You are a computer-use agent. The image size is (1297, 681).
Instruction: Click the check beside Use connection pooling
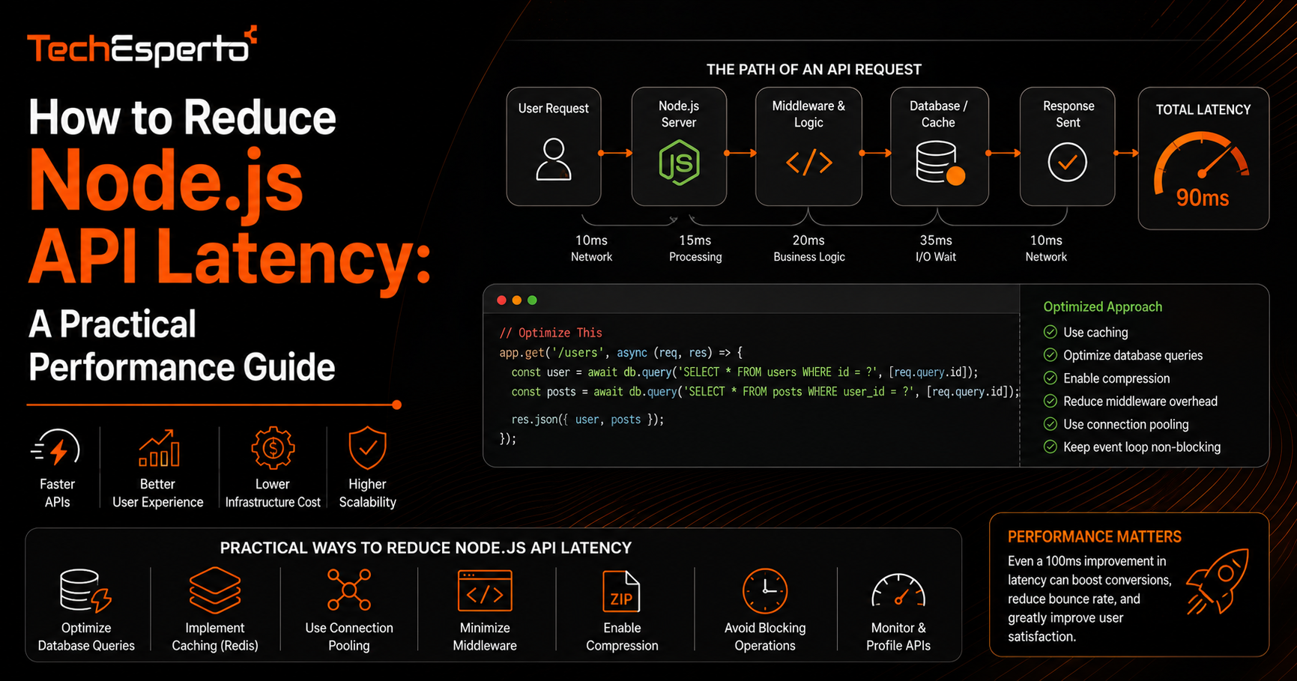coord(1050,424)
